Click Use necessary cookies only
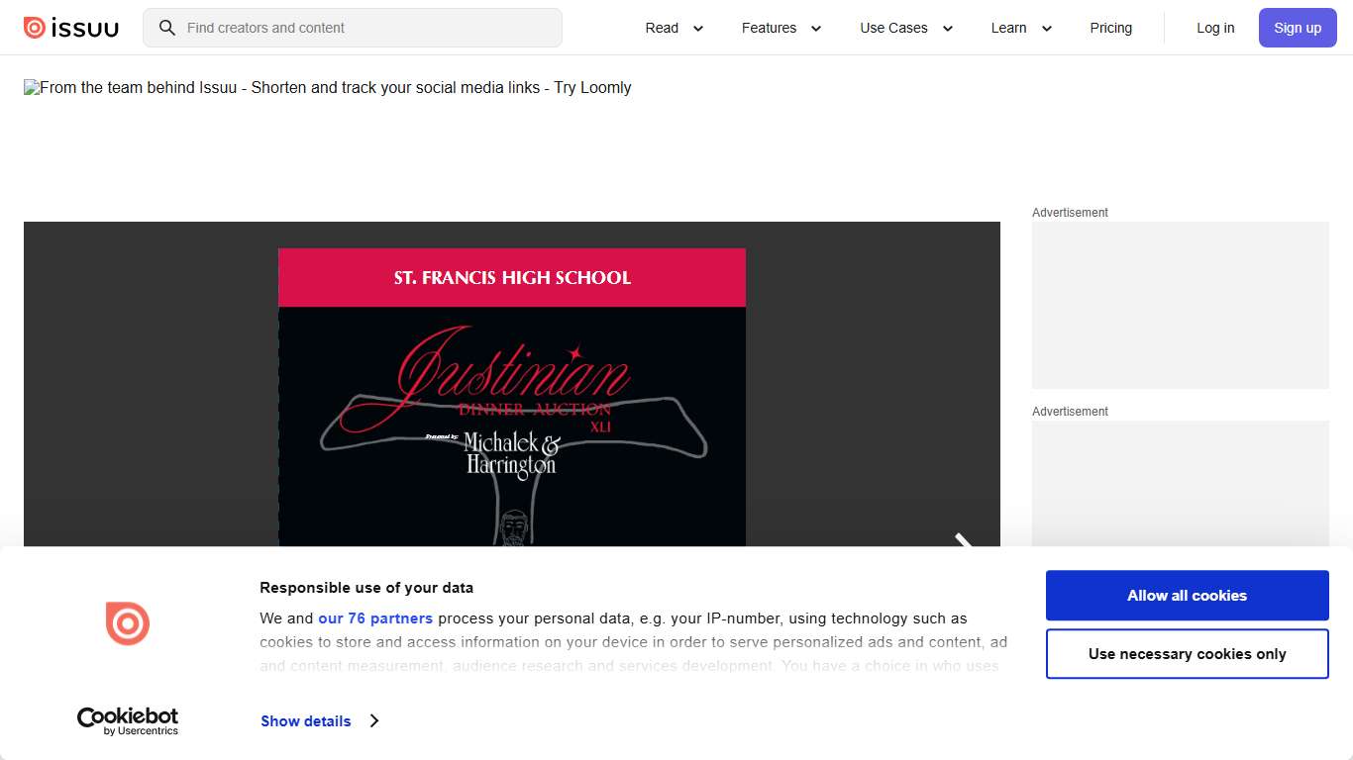The width and height of the screenshot is (1353, 760). point(1187,653)
